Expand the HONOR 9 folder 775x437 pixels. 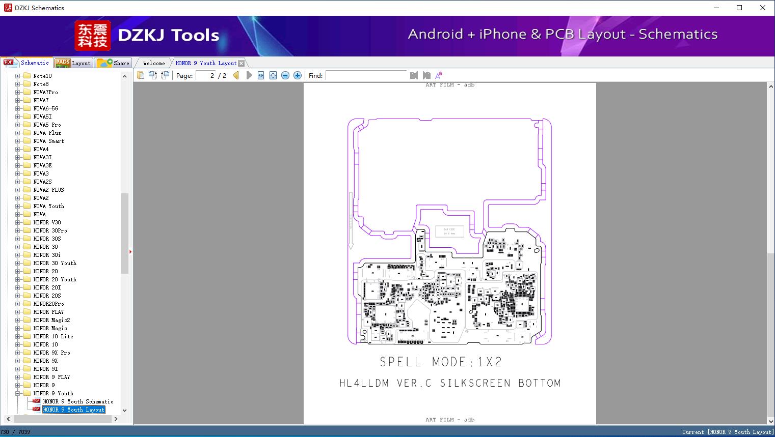tap(18, 385)
